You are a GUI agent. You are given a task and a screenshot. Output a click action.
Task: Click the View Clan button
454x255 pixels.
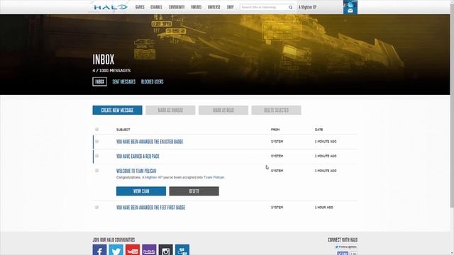point(141,191)
